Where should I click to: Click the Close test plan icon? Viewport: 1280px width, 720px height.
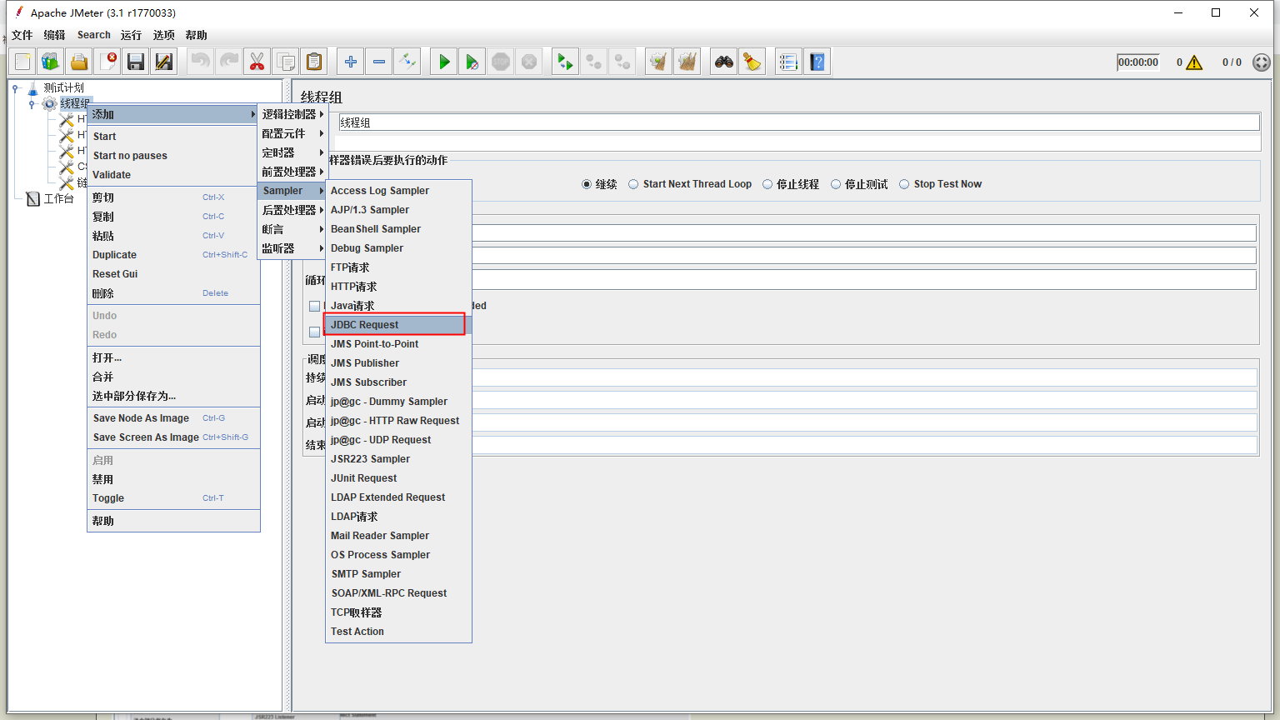click(x=107, y=62)
